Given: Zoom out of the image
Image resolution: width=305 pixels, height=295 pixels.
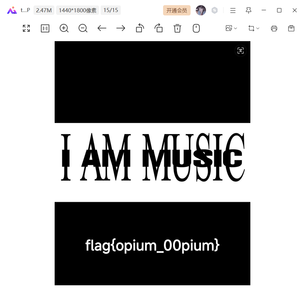Looking at the screenshot, I should click(83, 28).
